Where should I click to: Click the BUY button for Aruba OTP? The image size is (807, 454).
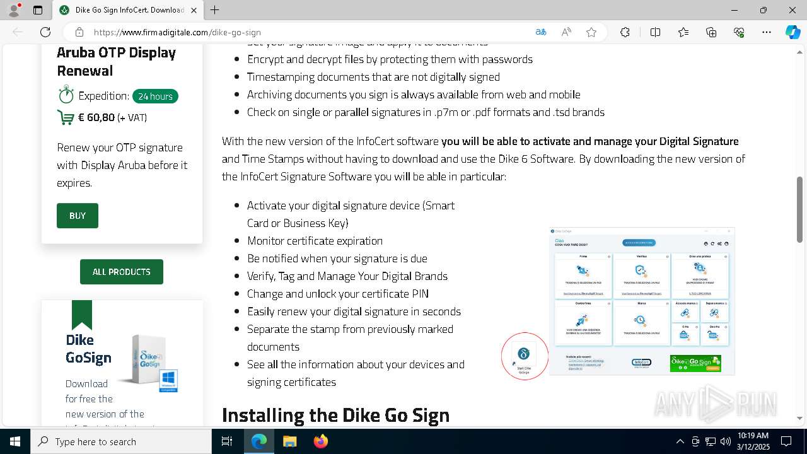[x=78, y=216]
